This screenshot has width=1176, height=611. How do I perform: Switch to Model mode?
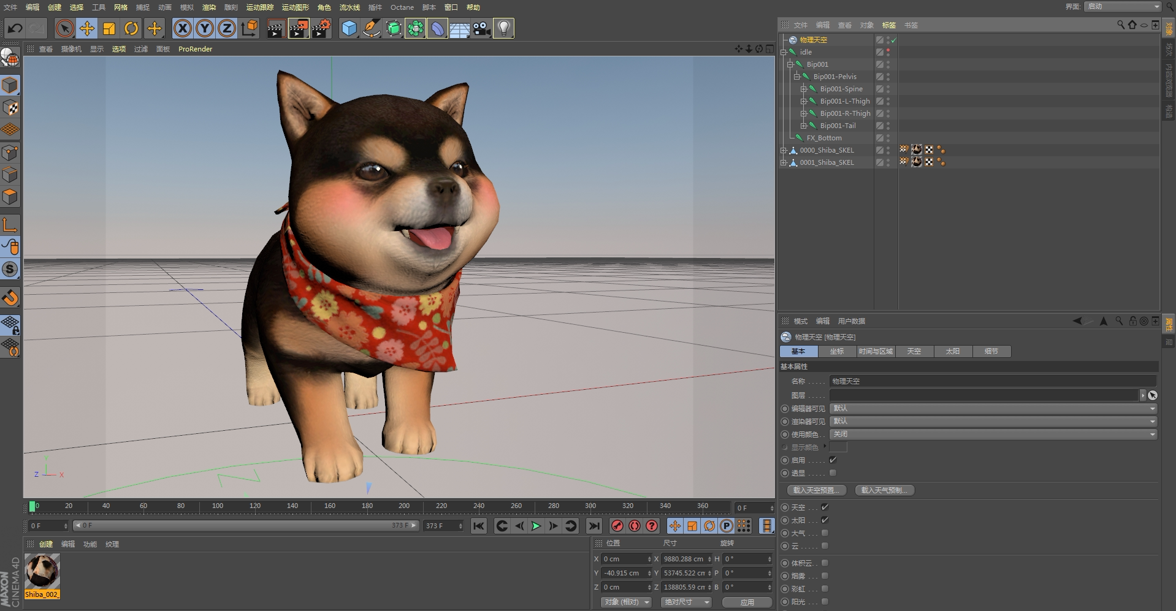tap(10, 85)
